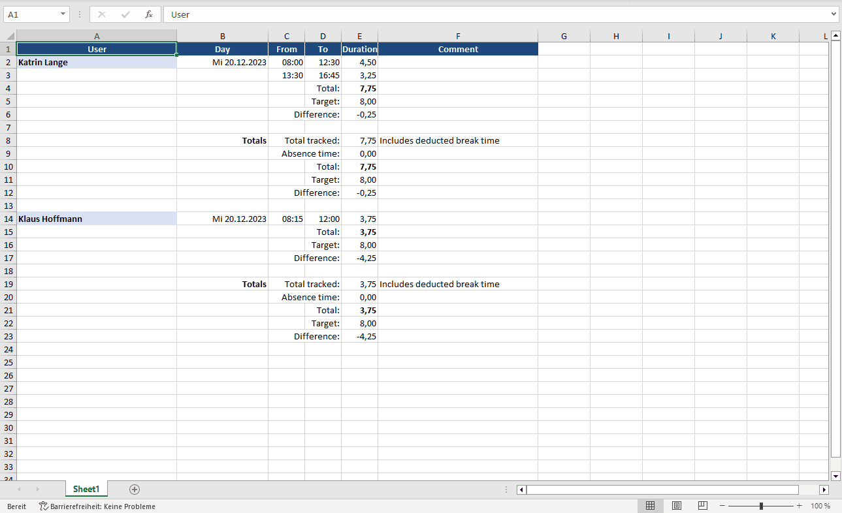Image resolution: width=842 pixels, height=513 pixels.
Task: Click the Select All corner triangle
Action: tap(10, 37)
